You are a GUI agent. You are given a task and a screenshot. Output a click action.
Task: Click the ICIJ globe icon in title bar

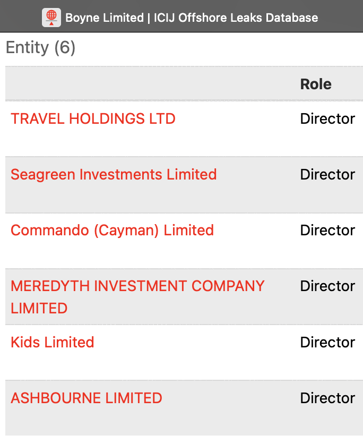tap(51, 18)
